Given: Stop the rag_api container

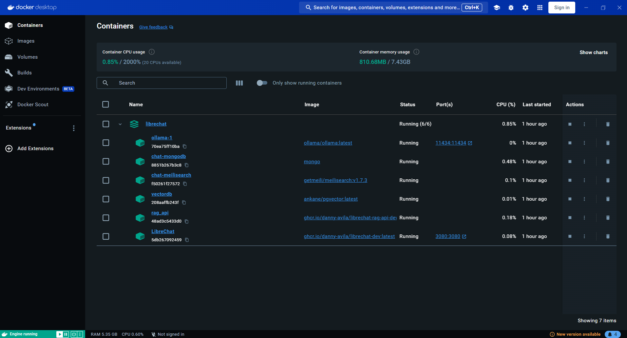Looking at the screenshot, I should pos(570,218).
